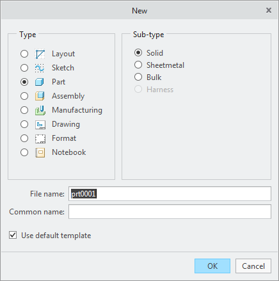Click the Common name input field
The height and width of the screenshot is (281, 279).
pos(170,212)
